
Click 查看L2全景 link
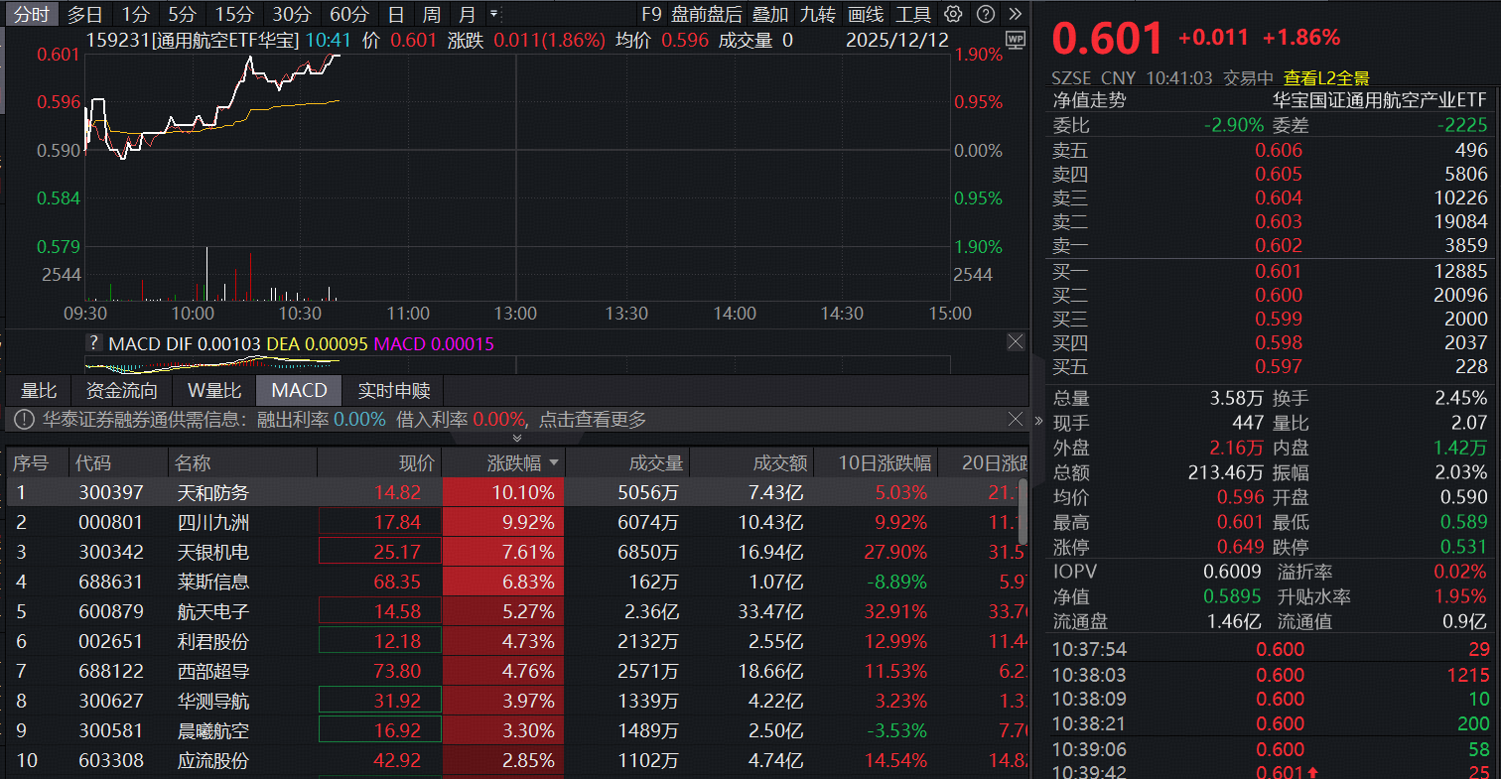pyautogui.click(x=1326, y=77)
